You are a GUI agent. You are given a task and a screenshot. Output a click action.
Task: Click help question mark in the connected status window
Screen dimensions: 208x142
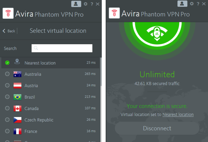(198, 4)
